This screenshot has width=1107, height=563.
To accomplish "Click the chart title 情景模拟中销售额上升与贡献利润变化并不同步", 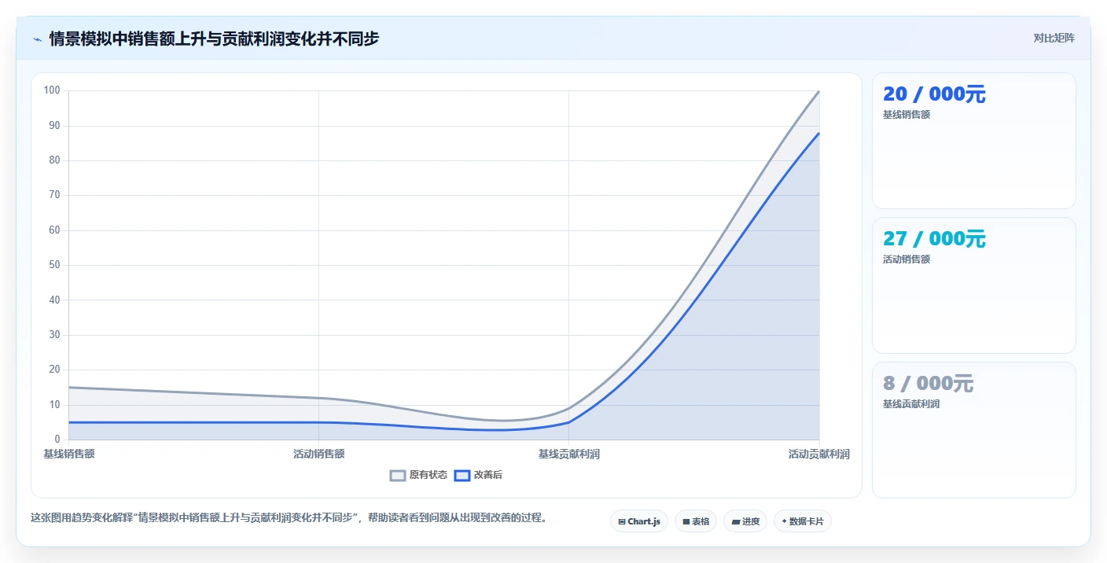I will (x=214, y=39).
